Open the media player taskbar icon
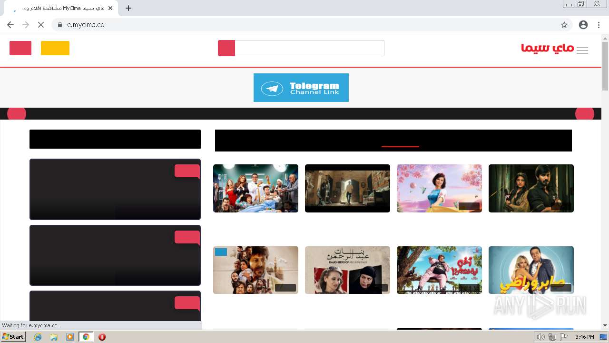 point(70,337)
